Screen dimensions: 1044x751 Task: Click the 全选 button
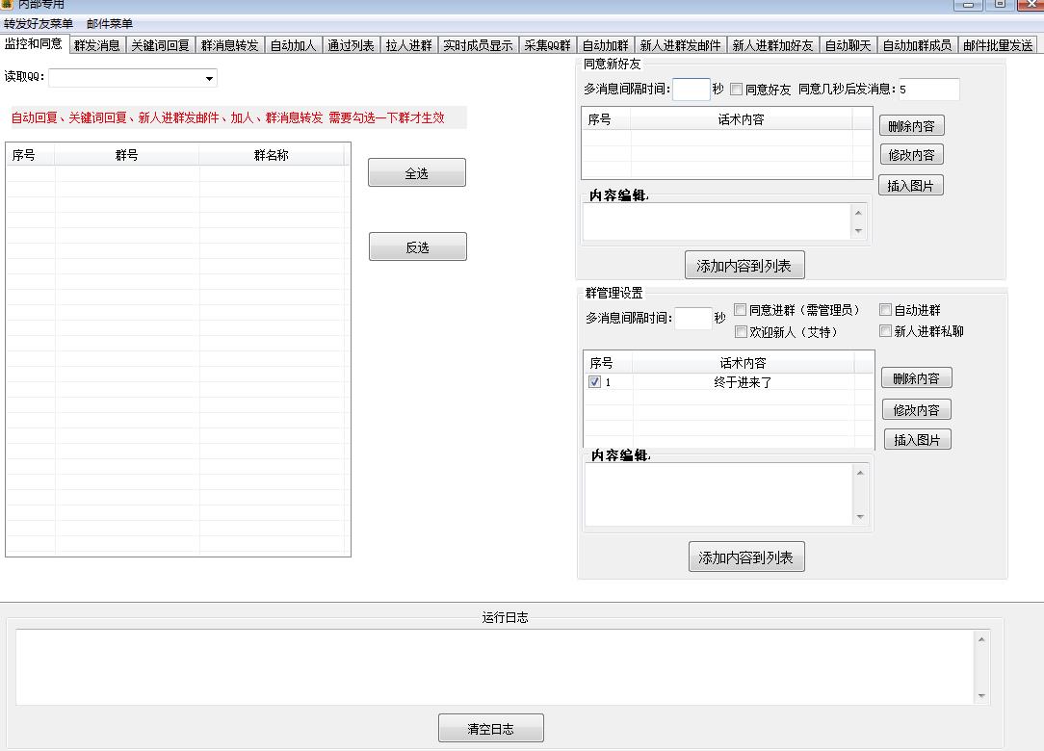click(416, 171)
